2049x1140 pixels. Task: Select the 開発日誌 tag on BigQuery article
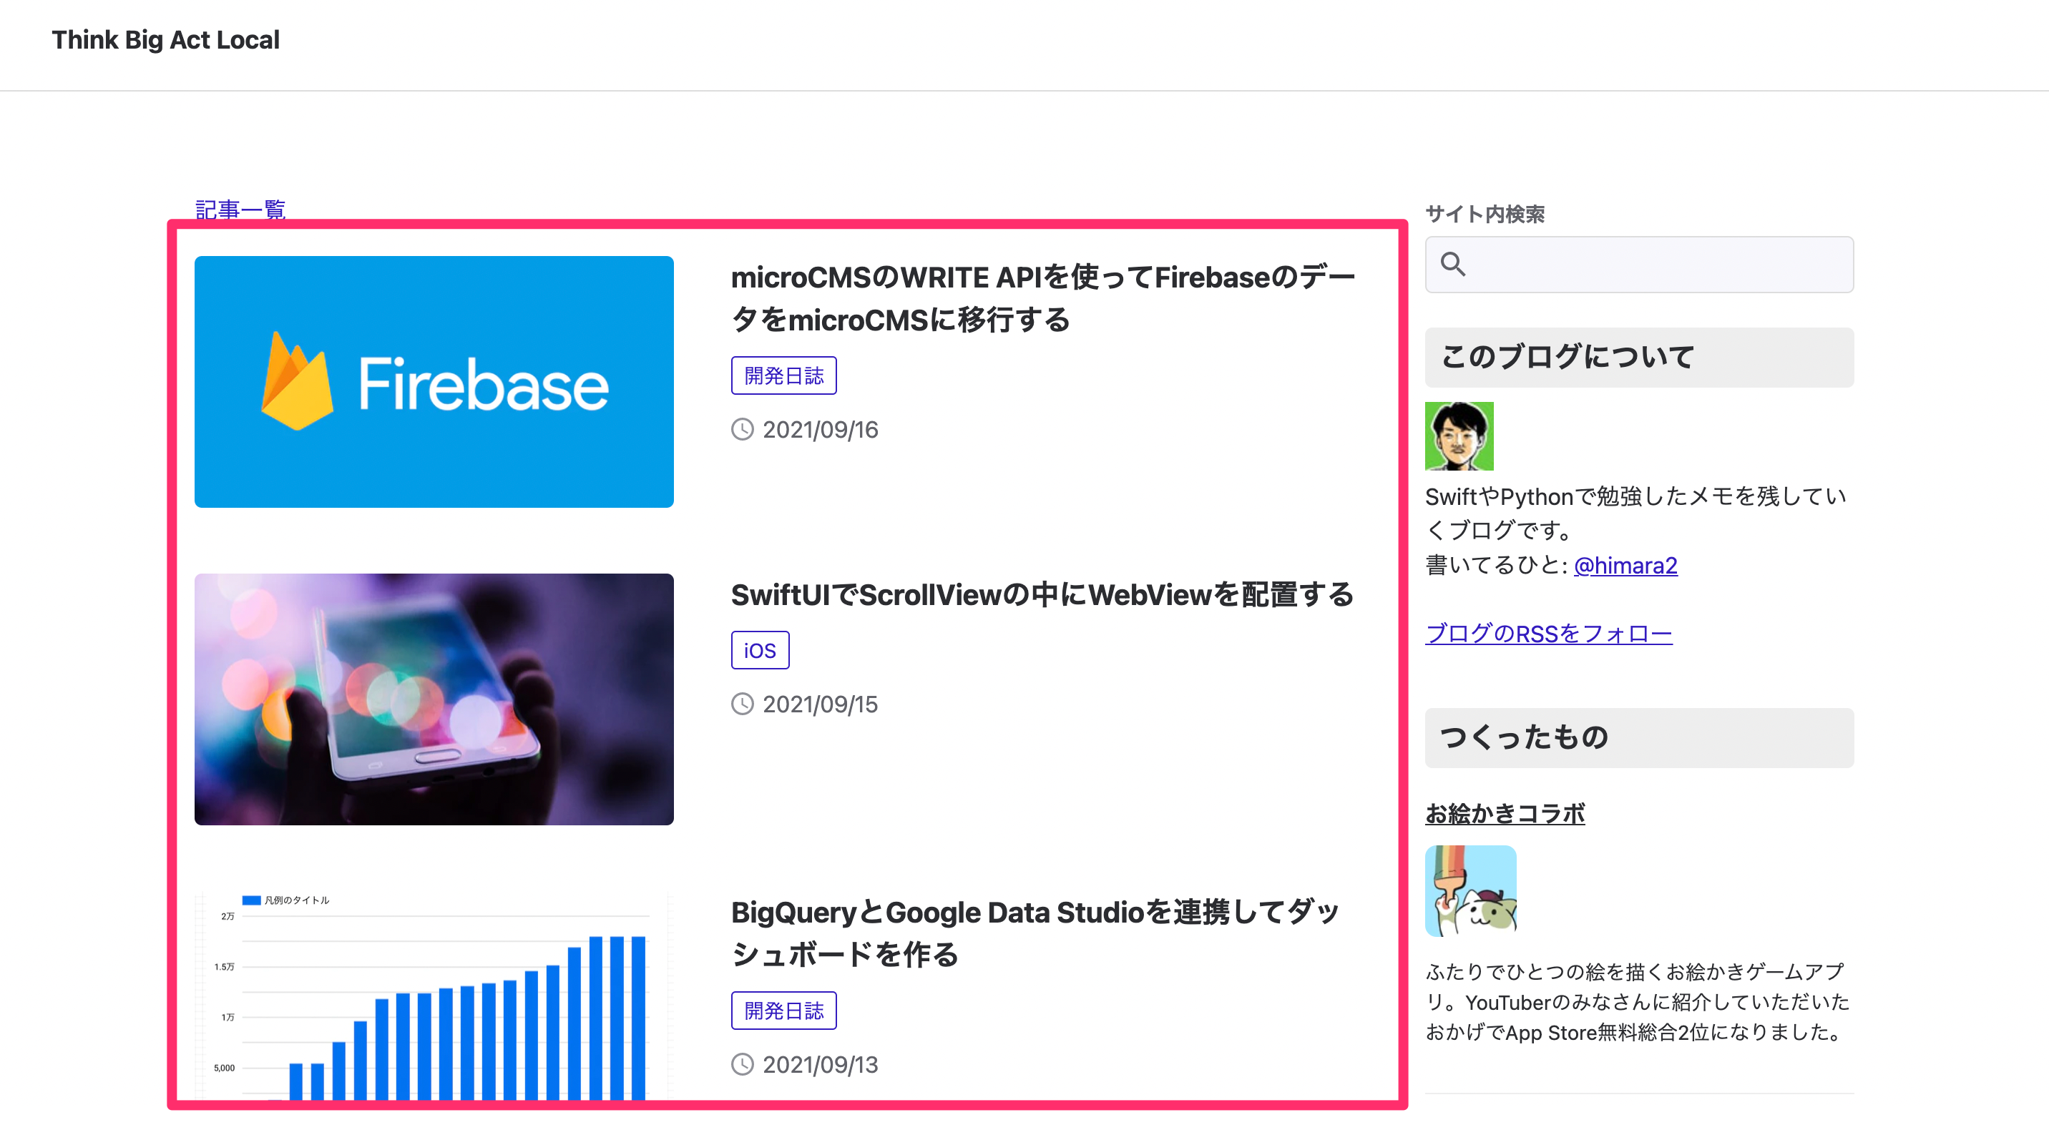[x=783, y=1011]
